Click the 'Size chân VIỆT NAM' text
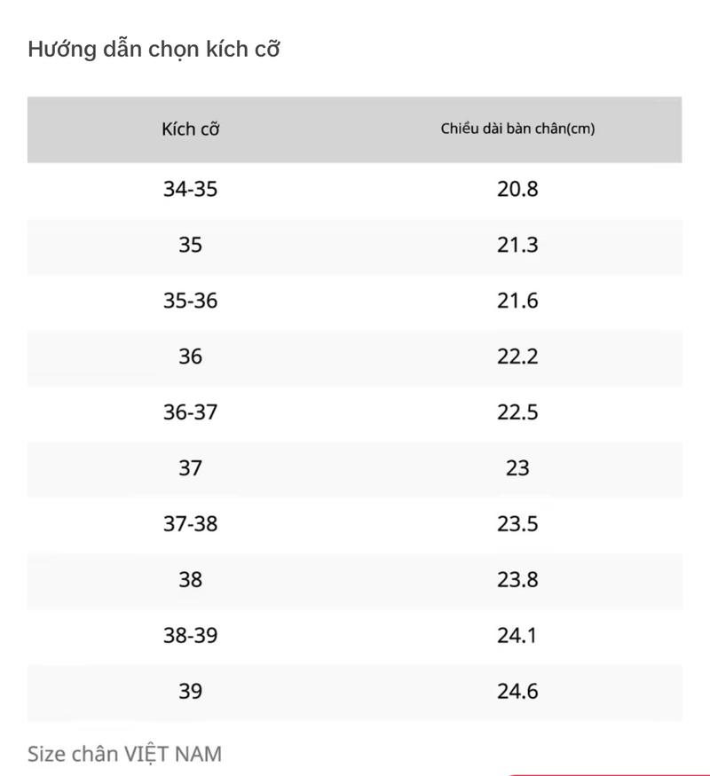This screenshot has width=710, height=776. point(125,754)
